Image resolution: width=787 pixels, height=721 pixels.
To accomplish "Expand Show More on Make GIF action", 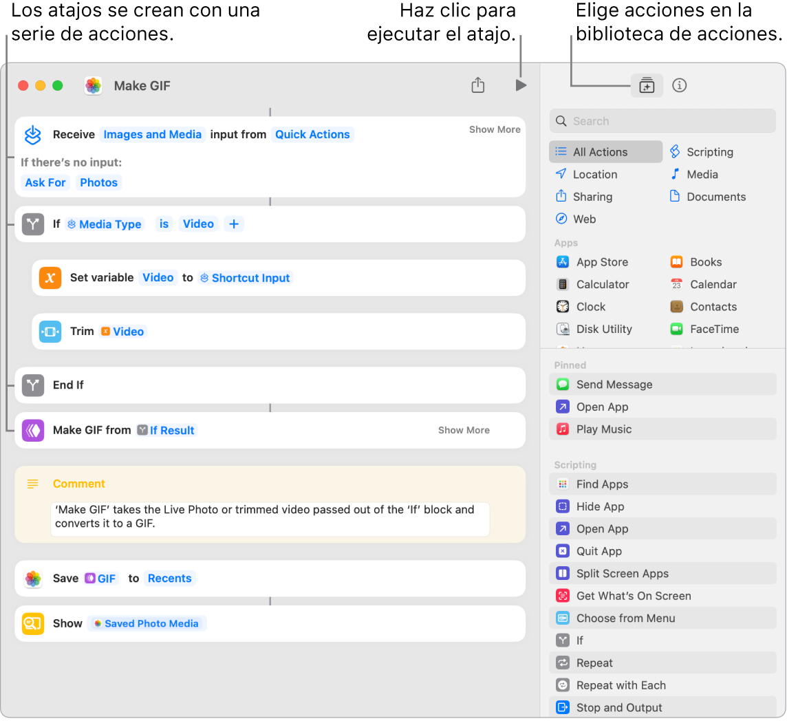I will (x=464, y=430).
